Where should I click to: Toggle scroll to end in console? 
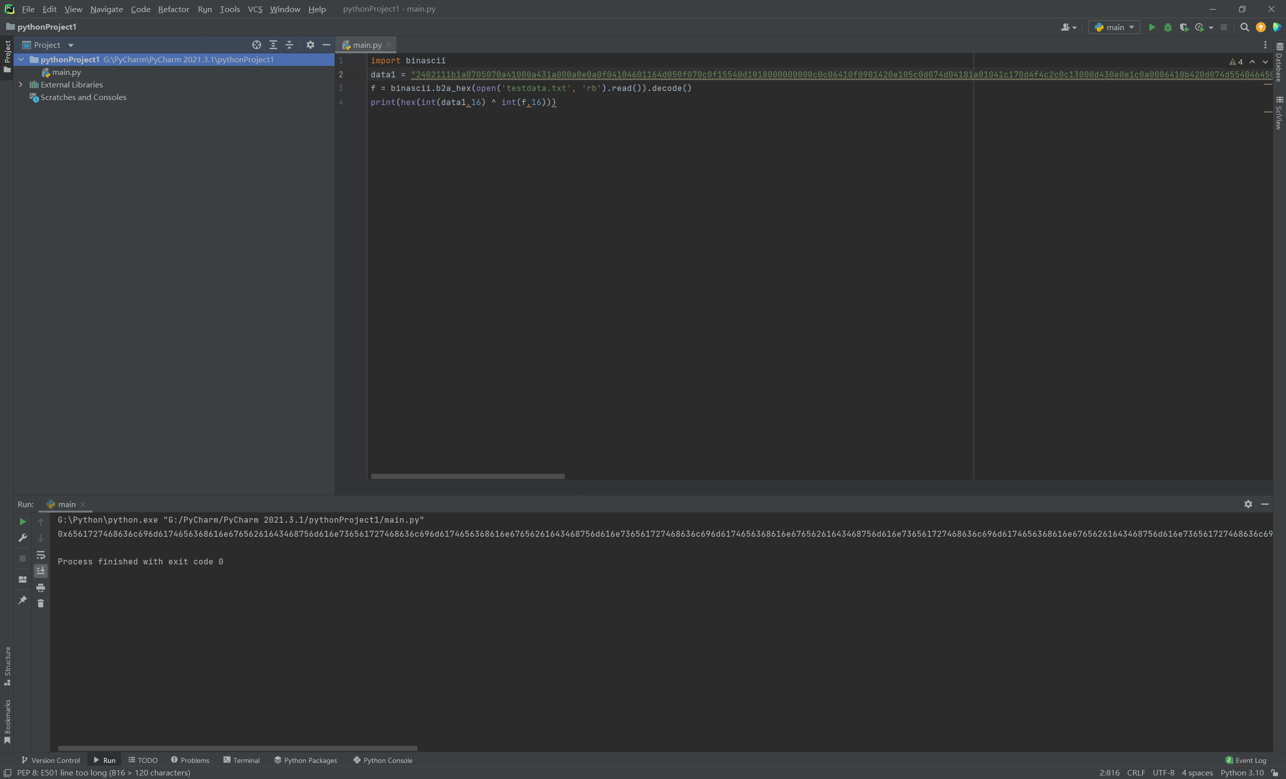(x=40, y=571)
